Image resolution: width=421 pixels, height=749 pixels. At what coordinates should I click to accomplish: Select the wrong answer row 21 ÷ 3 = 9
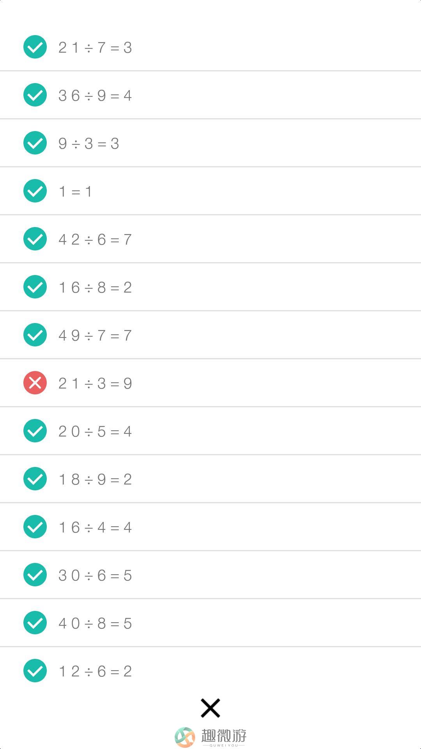click(210, 383)
